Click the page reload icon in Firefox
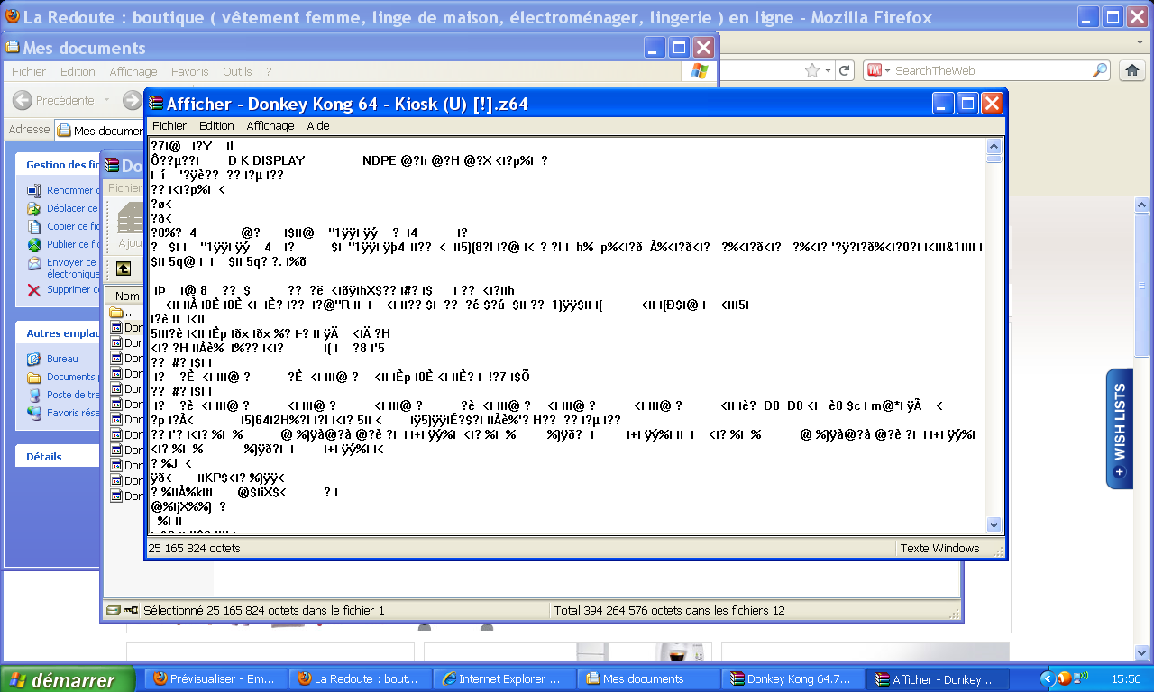Viewport: 1154px width, 692px height. click(844, 70)
